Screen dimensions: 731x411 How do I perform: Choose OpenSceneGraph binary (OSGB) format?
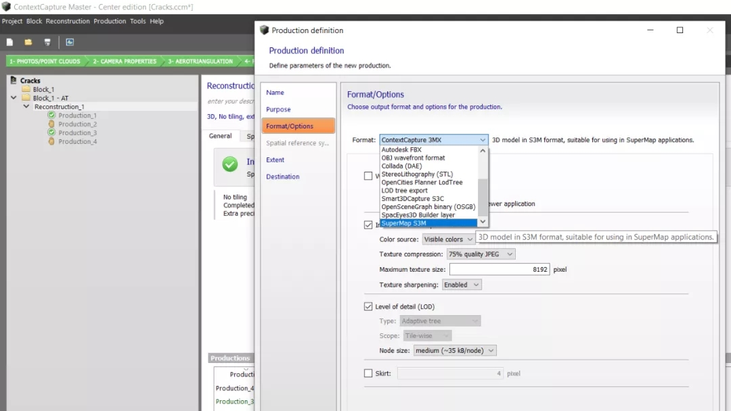coord(429,207)
